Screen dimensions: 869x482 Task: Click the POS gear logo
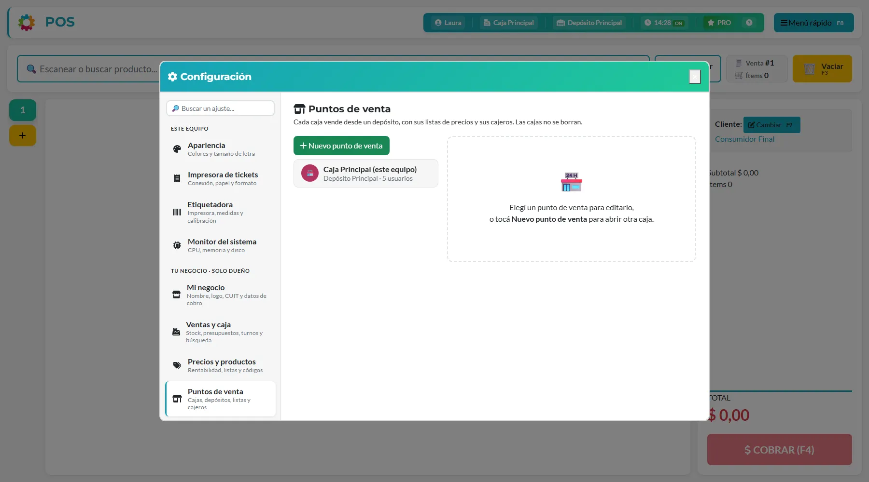pyautogui.click(x=27, y=22)
